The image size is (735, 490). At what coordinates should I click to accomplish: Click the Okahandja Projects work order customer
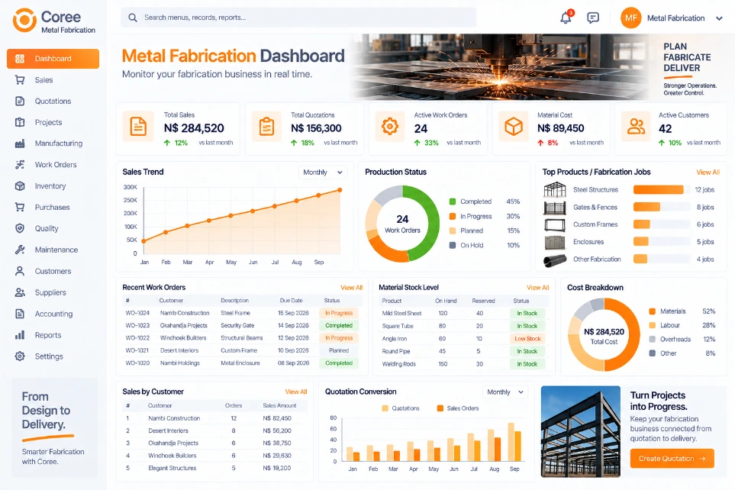(183, 325)
